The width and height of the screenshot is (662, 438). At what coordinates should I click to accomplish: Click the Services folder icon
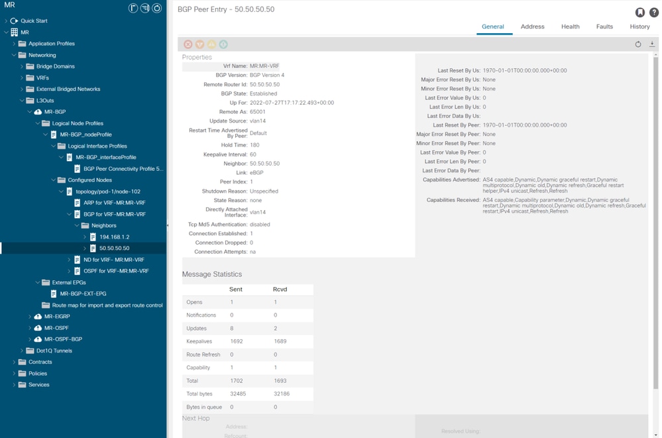[x=23, y=385]
